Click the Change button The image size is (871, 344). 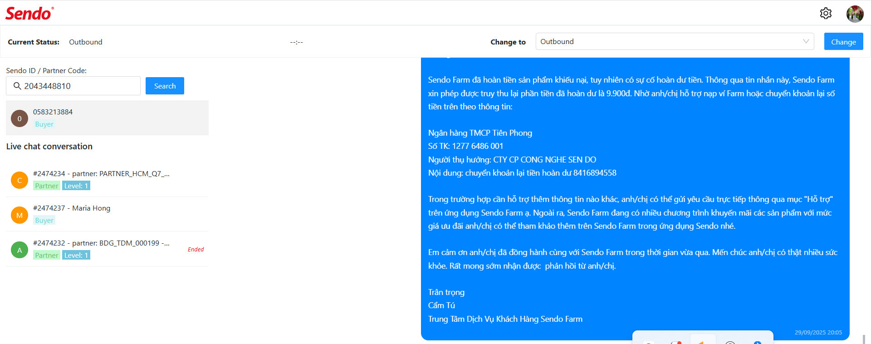click(x=843, y=42)
